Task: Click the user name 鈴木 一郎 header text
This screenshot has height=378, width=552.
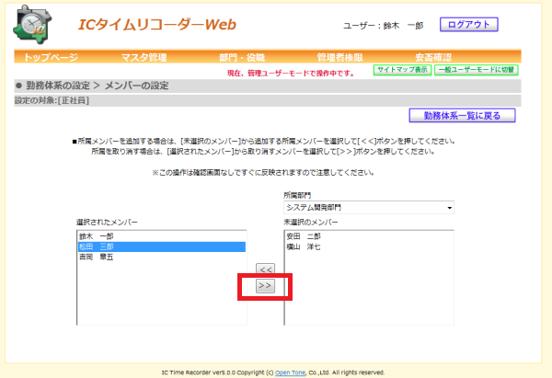Action: 403,26
